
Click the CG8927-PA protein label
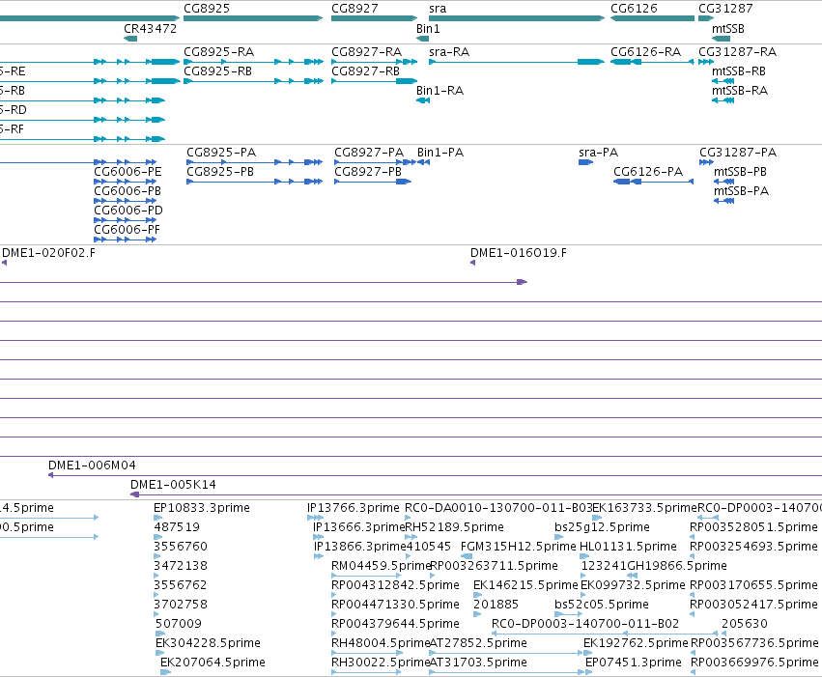pyautogui.click(x=369, y=153)
